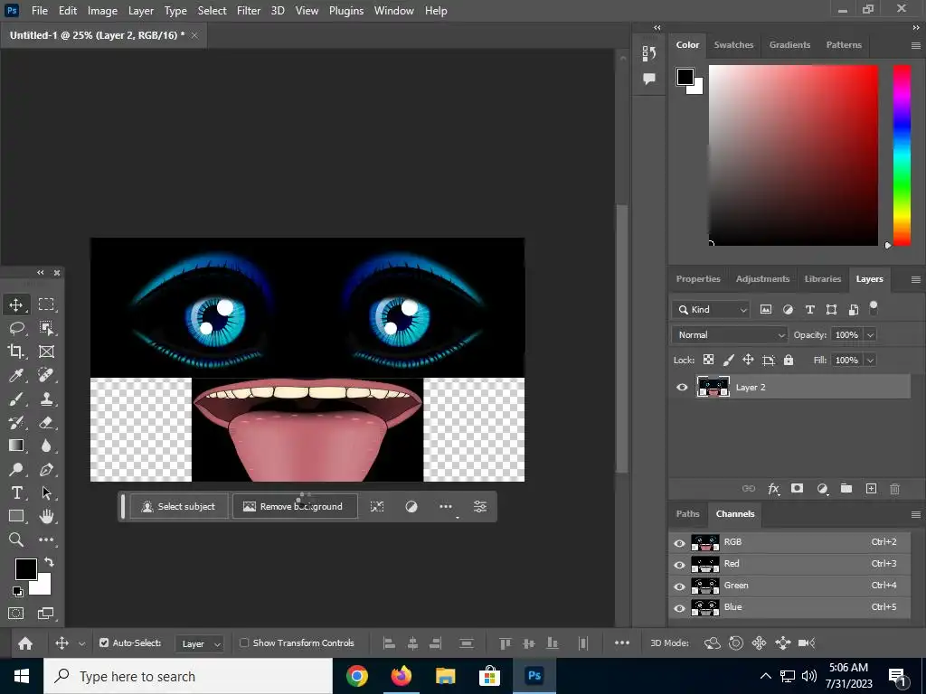The image size is (926, 694).
Task: Delete layer with trash icon
Action: (894, 489)
